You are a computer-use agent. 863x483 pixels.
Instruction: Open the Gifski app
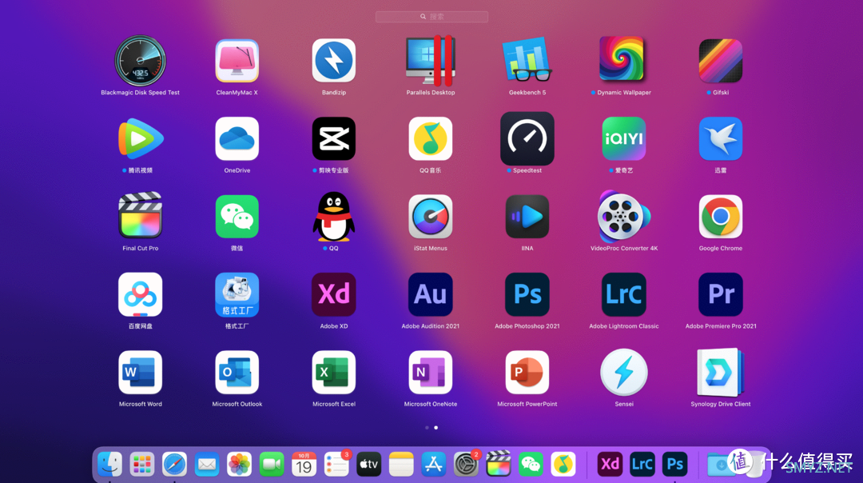click(x=721, y=61)
